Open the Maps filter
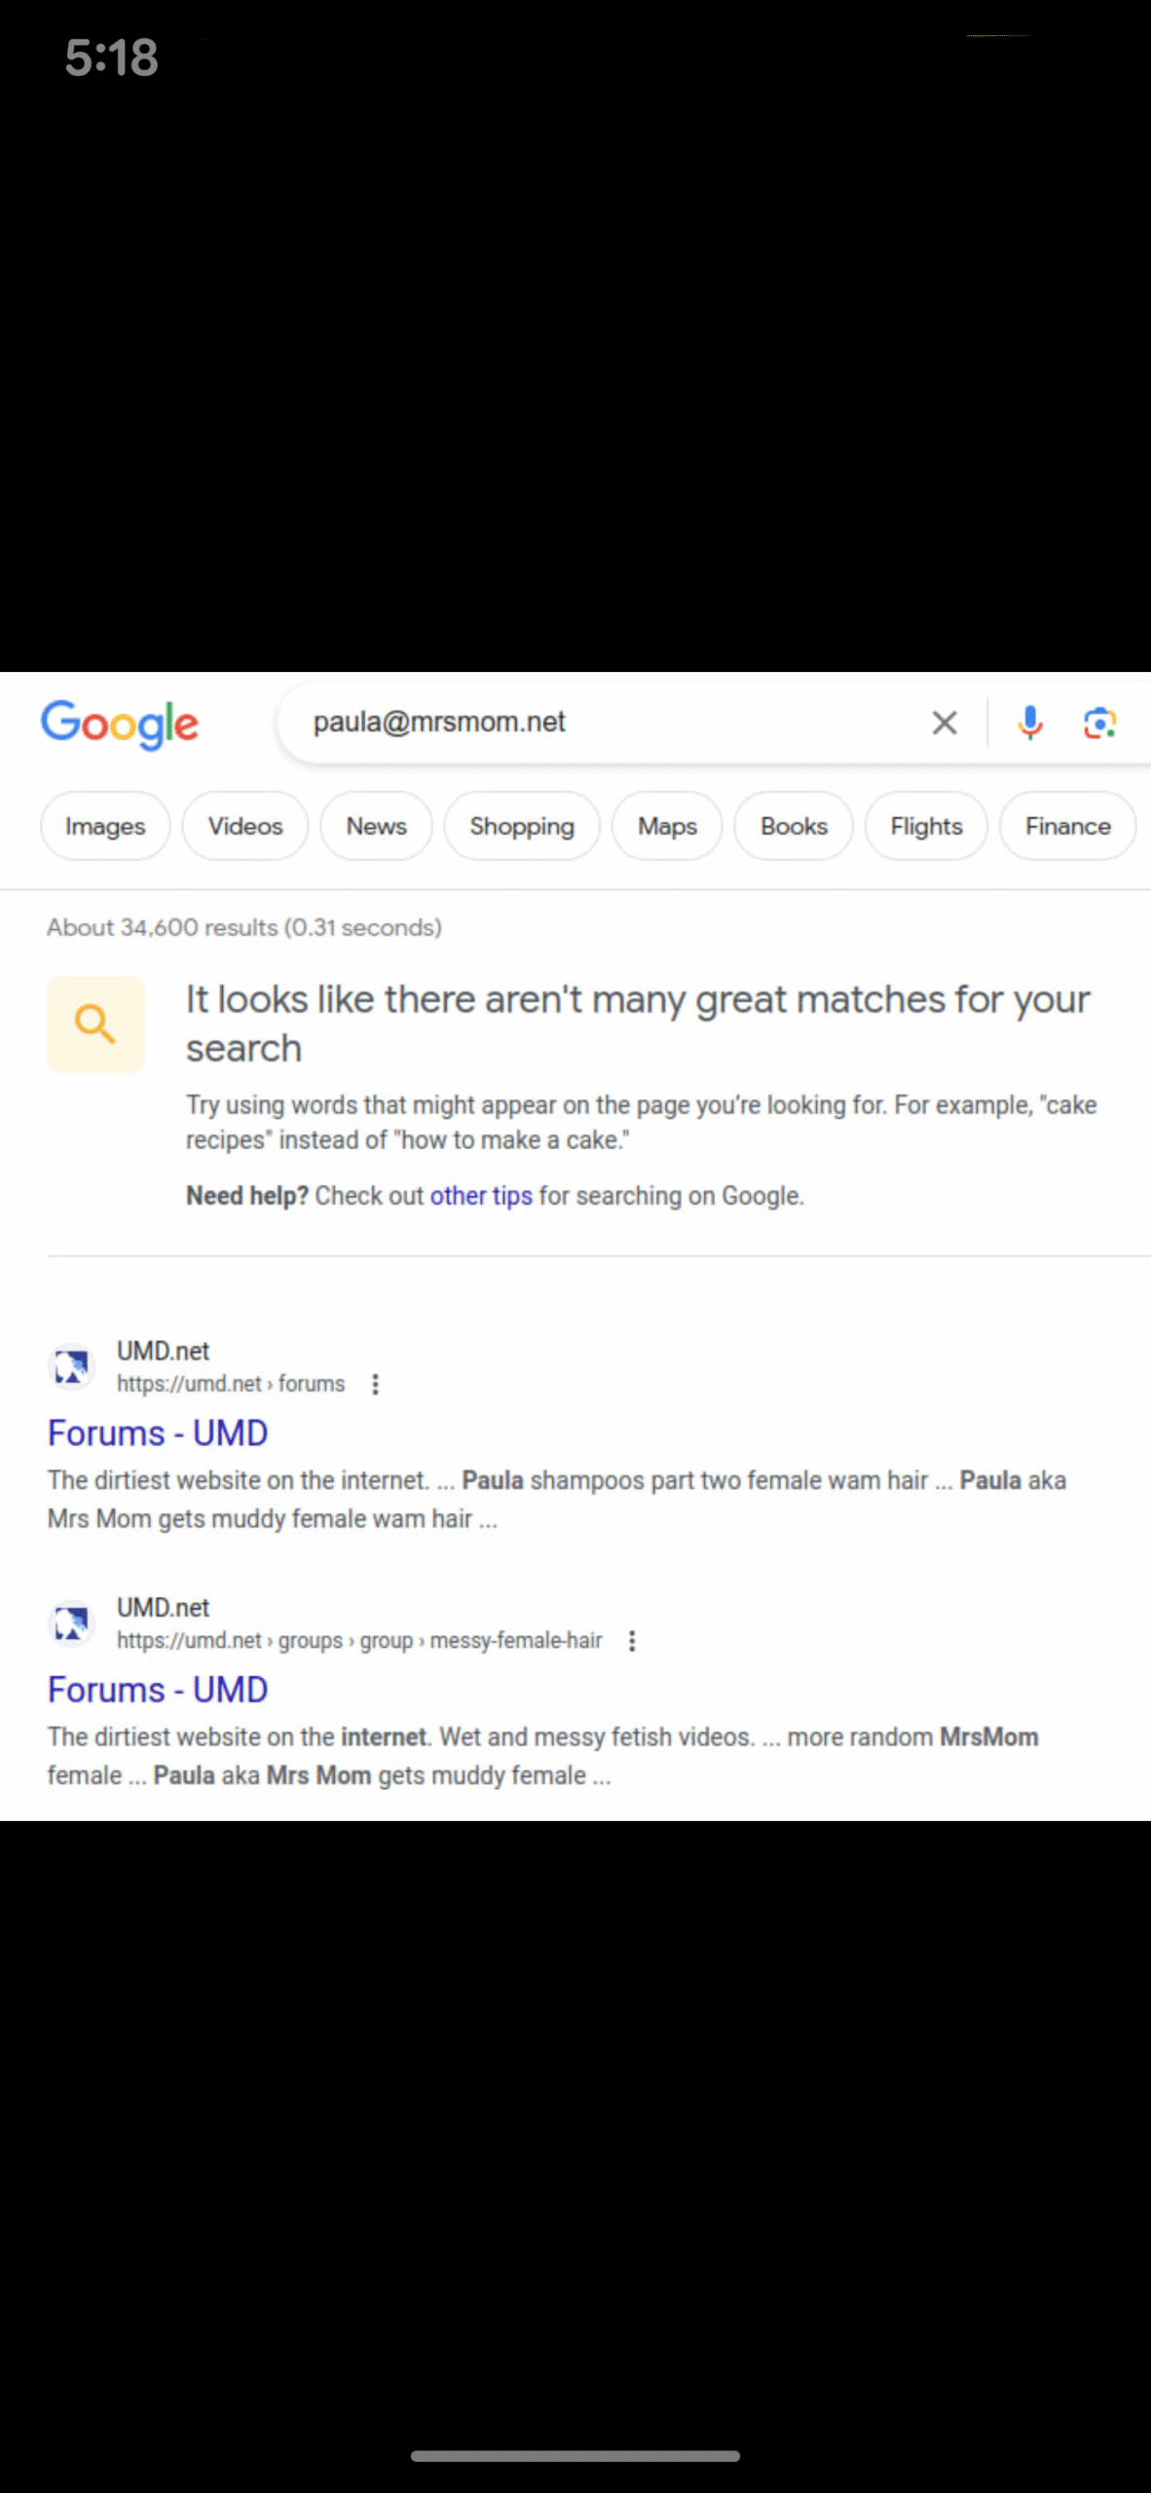The height and width of the screenshot is (2493, 1151). tap(667, 826)
